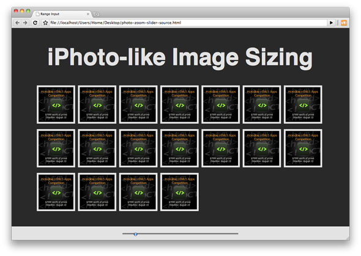Click the orange extension icon in the toolbar
Viewport: 361px width, 256px height.
click(344, 23)
